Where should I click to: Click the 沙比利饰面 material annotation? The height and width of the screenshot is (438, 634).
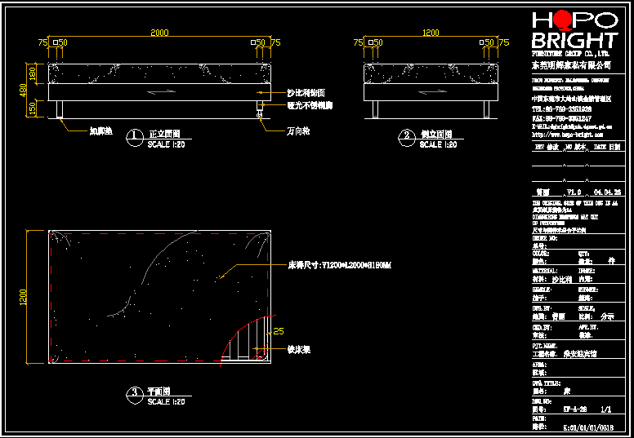click(x=306, y=93)
